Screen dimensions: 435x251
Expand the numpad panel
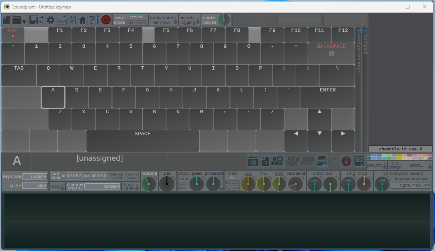pyautogui.click(x=365, y=30)
